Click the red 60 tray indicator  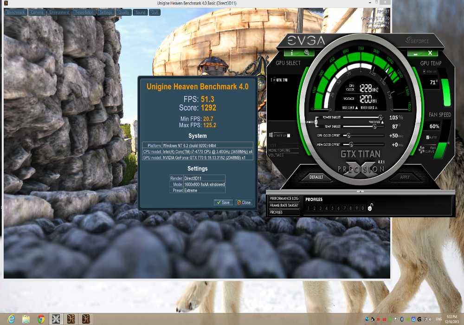384,319
